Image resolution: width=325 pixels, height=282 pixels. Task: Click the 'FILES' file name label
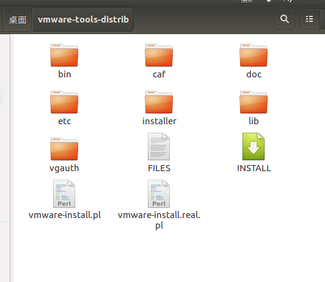click(159, 168)
